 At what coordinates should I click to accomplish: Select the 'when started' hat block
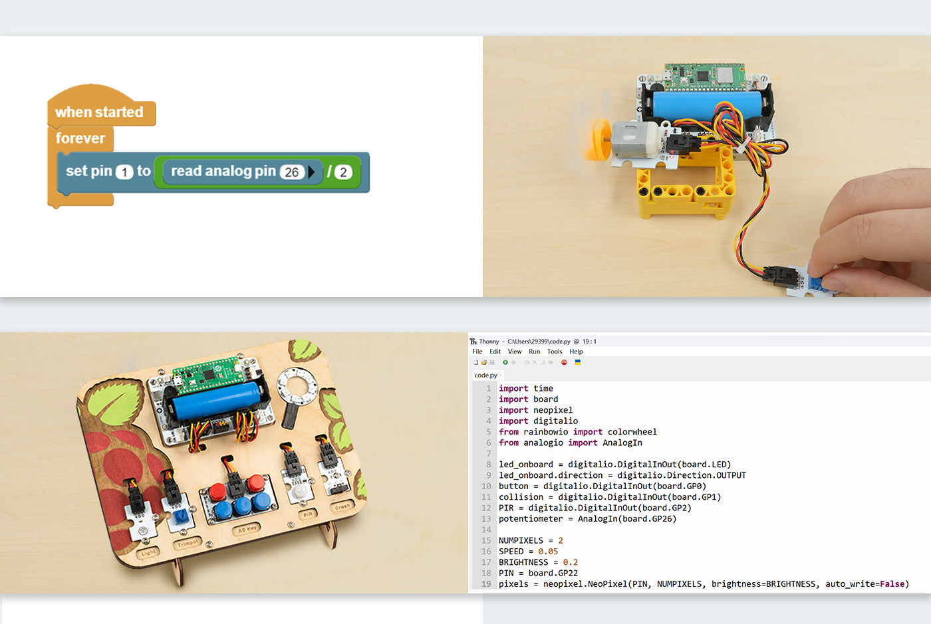[100, 112]
